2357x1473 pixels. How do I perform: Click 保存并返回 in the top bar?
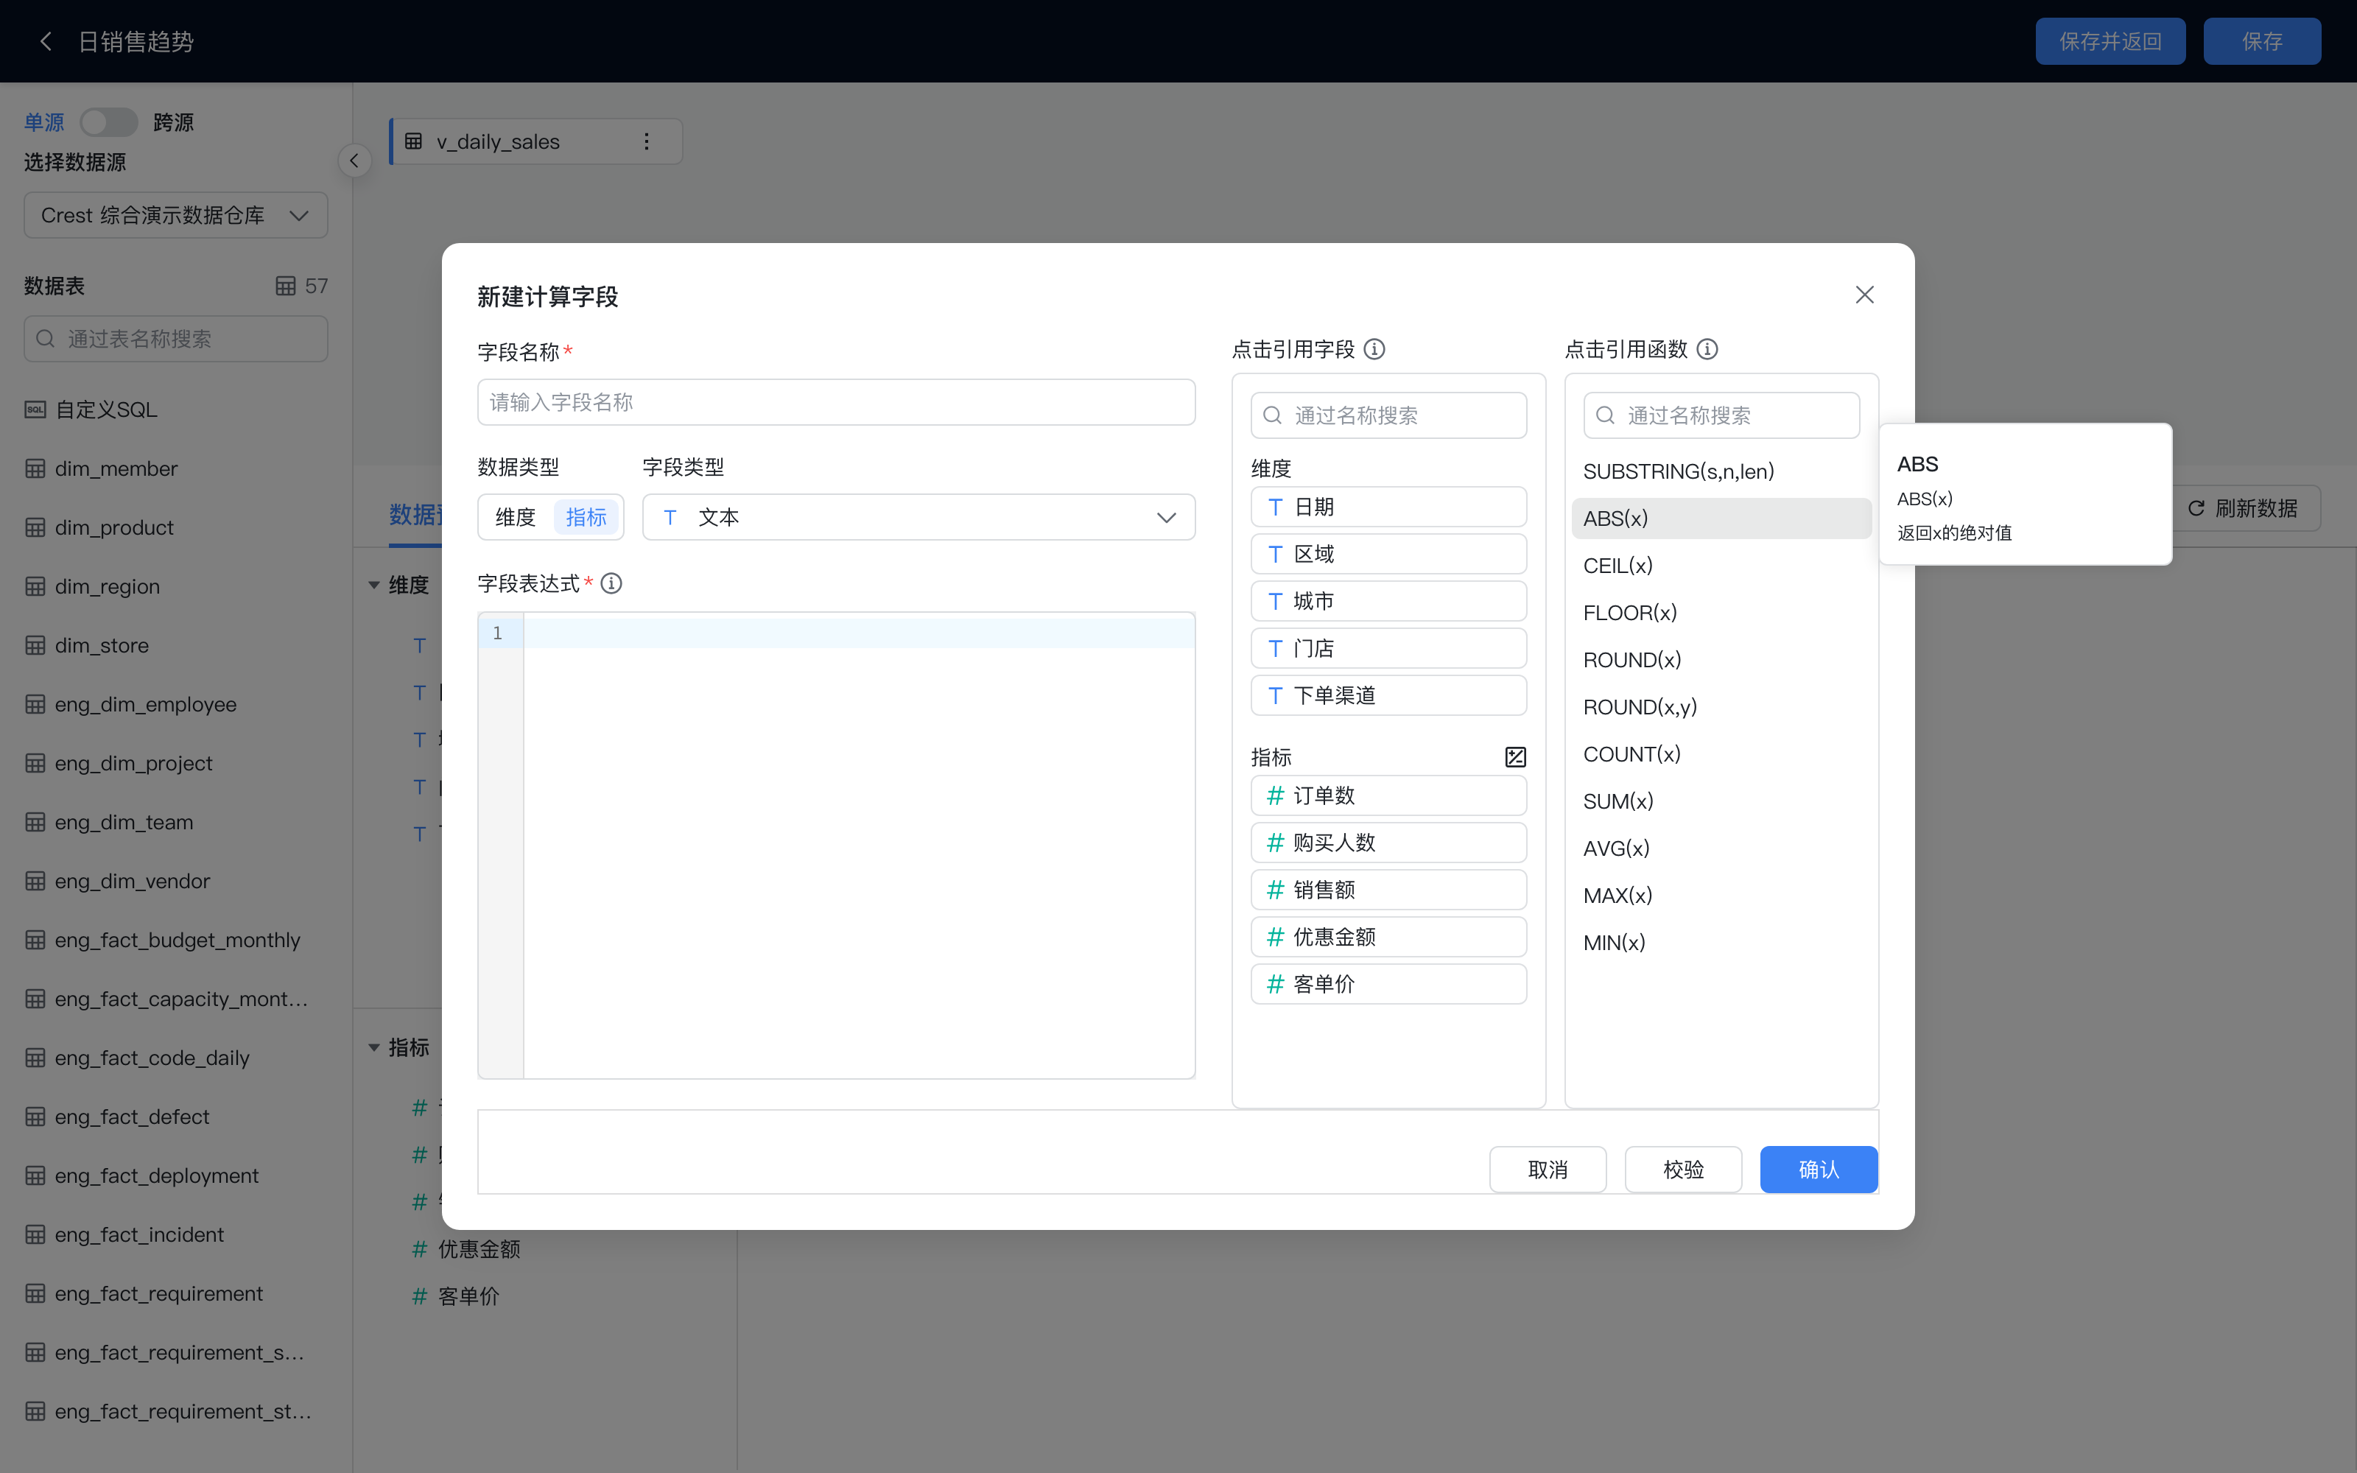pos(2110,41)
